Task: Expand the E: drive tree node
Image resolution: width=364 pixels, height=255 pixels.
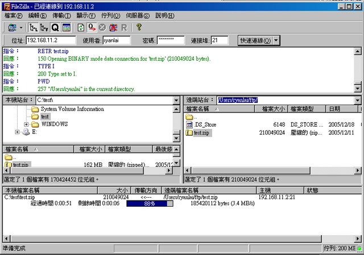Action: coord(17,132)
